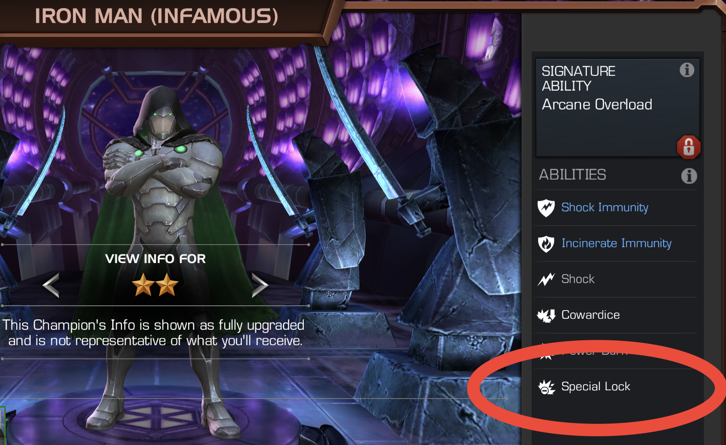Open the Shock Immunity ability link
This screenshot has height=445, width=726.
click(x=605, y=207)
